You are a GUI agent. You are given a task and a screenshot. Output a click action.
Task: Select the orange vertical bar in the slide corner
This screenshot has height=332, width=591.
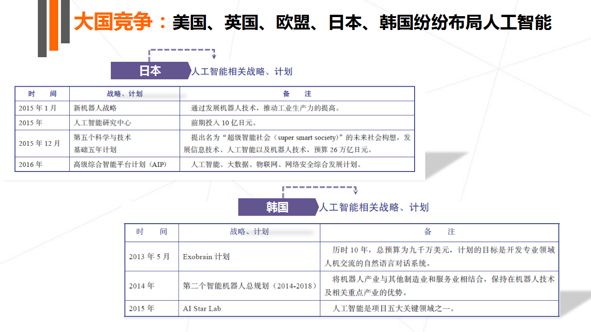pyautogui.click(x=54, y=25)
